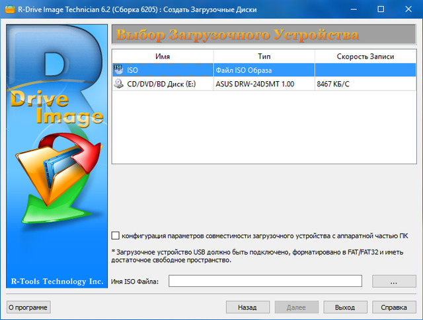Image resolution: width=423 pixels, height=320 pixels.
Task: Close the R-Drive Image window
Action: point(408,9)
